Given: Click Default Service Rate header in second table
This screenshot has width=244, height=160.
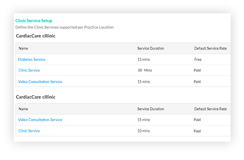Looking at the screenshot, I should (x=210, y=109).
